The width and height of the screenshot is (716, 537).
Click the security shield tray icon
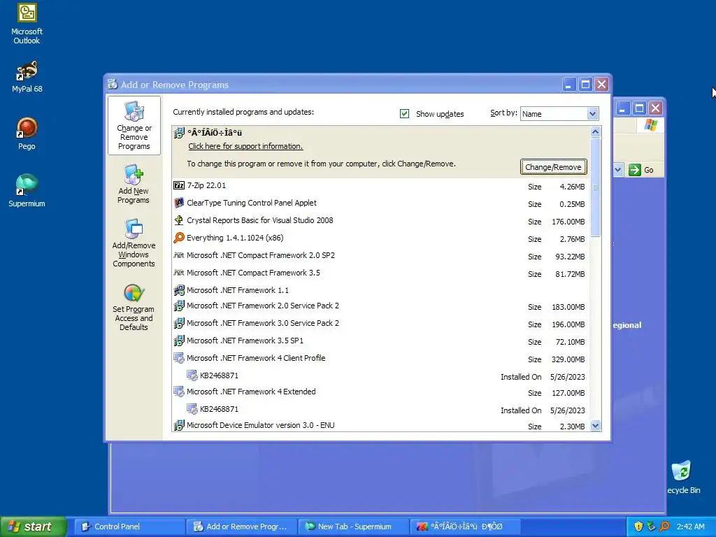[x=638, y=527]
